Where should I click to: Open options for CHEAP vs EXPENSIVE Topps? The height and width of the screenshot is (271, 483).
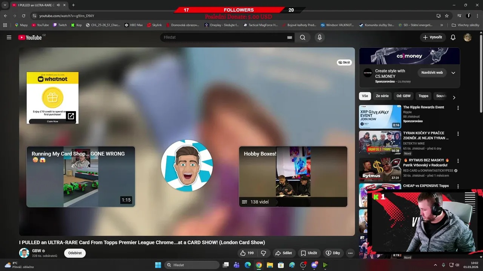[458, 186]
